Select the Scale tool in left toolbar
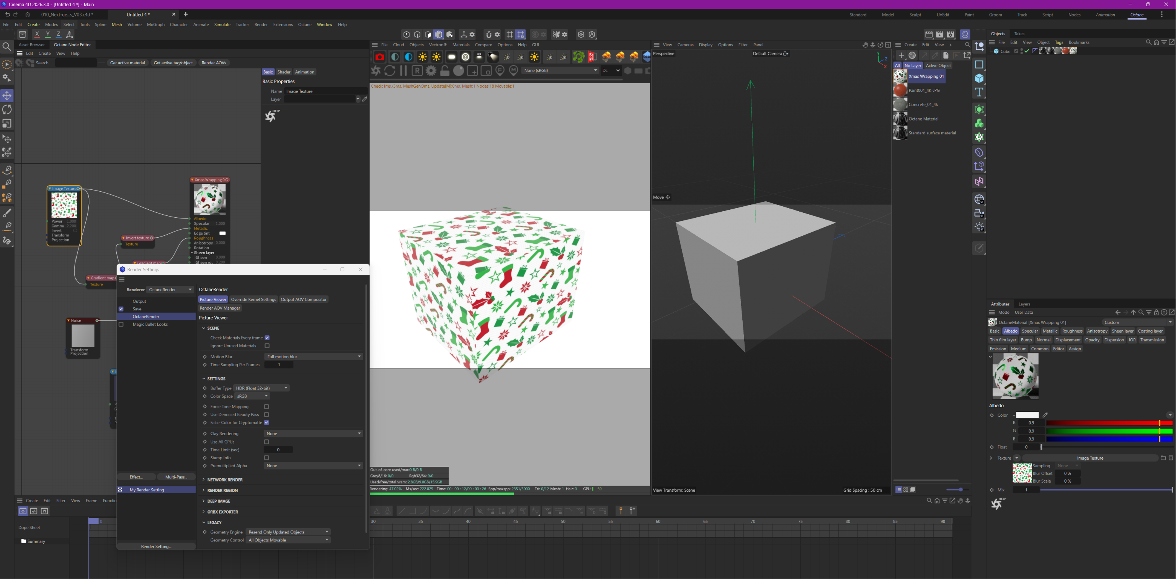The width and height of the screenshot is (1176, 579). 7,124
